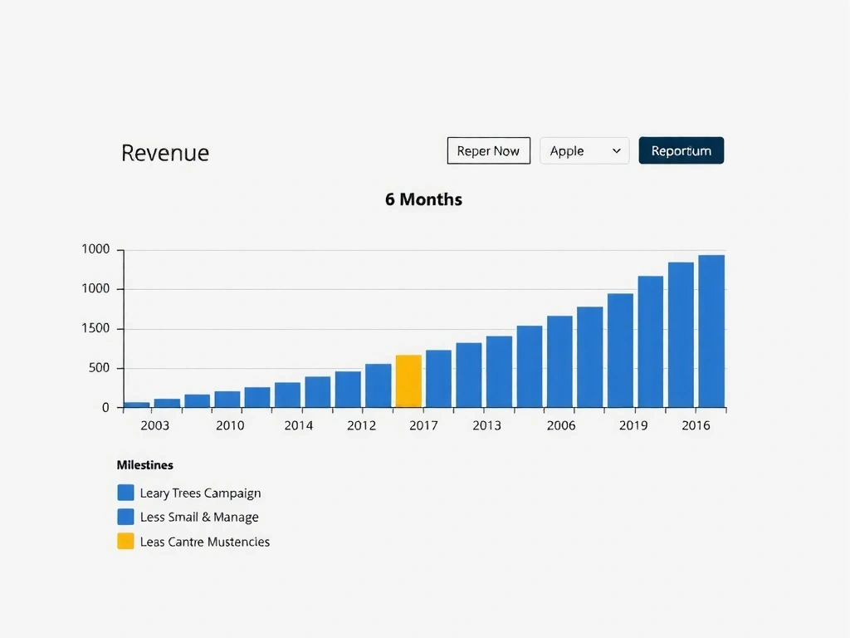Click blue swatch beside Leary Trees Campaign
The width and height of the screenshot is (850, 638).
coord(125,493)
